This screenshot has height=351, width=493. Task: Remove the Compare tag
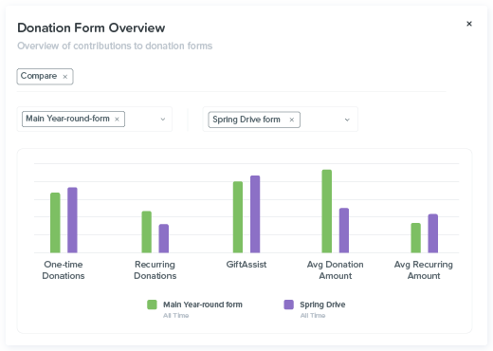coord(64,77)
